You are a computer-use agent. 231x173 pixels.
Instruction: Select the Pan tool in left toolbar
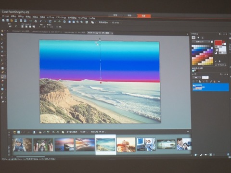[x=2, y=31]
